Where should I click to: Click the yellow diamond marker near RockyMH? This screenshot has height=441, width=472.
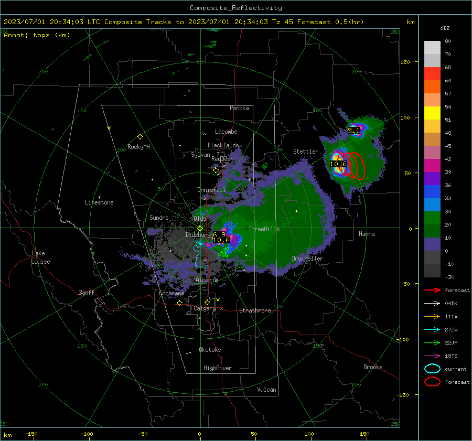pos(140,137)
